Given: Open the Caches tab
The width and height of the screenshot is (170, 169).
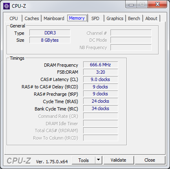Looking at the screenshot, I should click(x=32, y=18).
